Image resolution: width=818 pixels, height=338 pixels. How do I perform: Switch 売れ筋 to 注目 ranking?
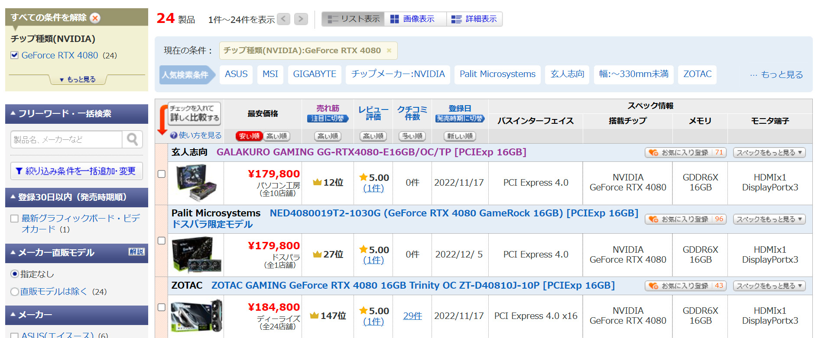[328, 119]
